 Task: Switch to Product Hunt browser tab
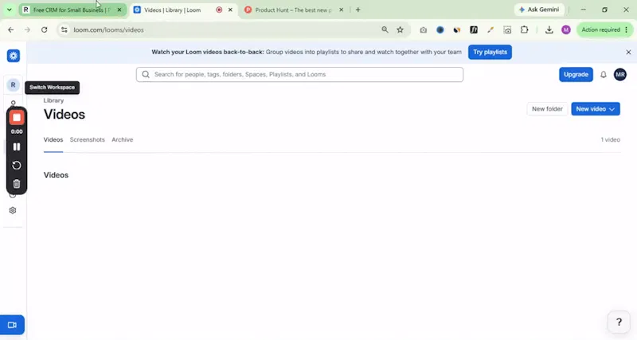click(293, 10)
